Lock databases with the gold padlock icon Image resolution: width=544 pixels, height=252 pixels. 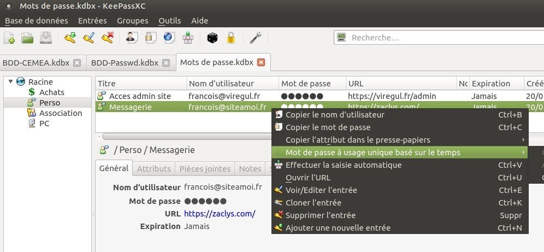point(231,38)
